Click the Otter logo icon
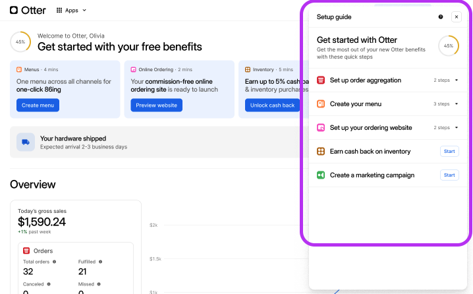The width and height of the screenshot is (473, 294). tap(14, 10)
